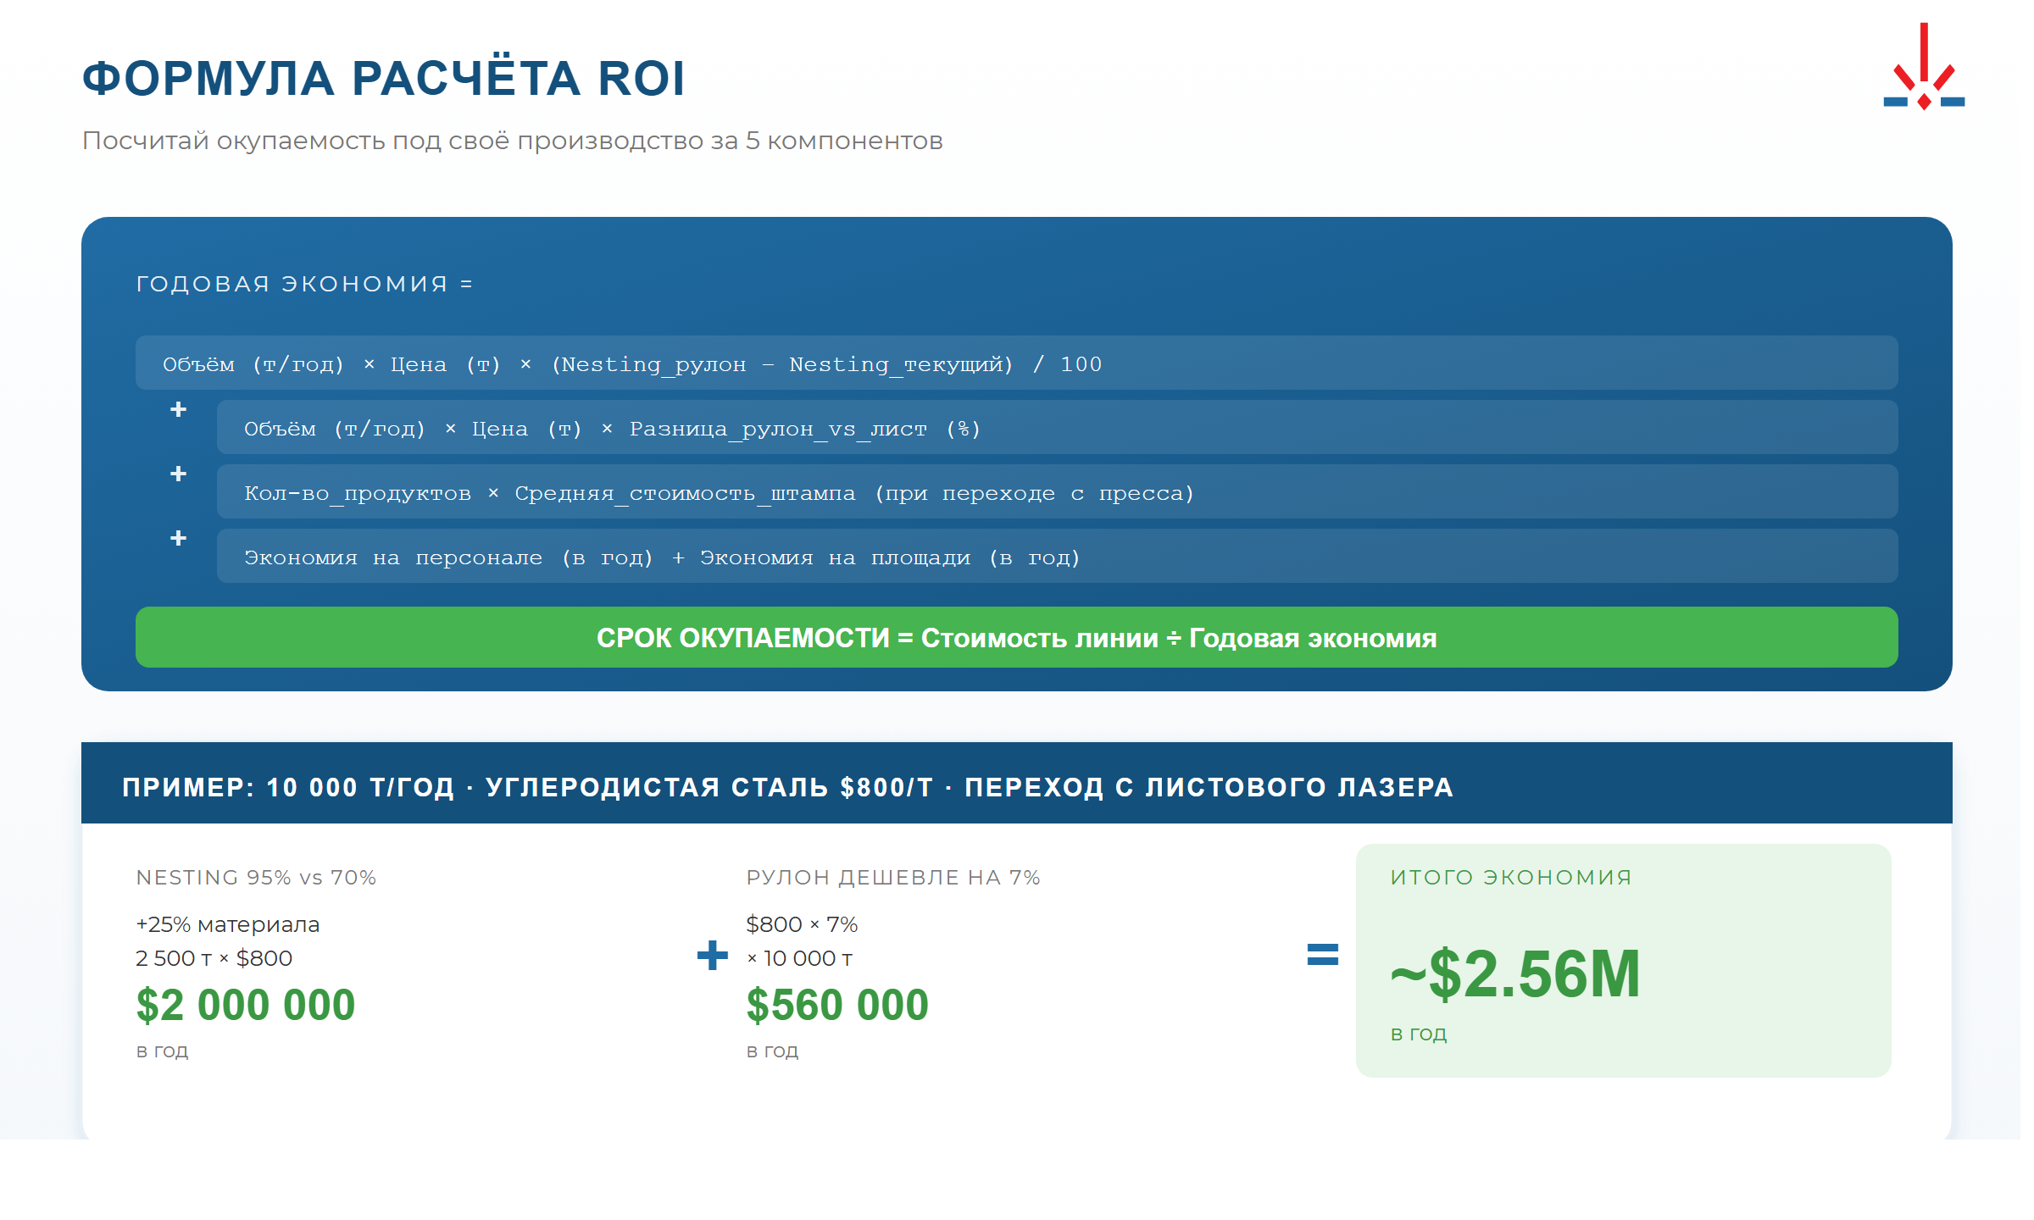Click the blue equals sign before total
The height and width of the screenshot is (1220, 2034).
pos(1322,955)
